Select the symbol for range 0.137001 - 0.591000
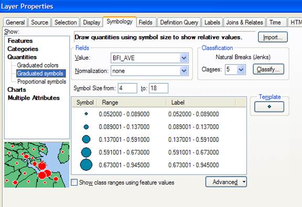 pyautogui.click(x=86, y=139)
